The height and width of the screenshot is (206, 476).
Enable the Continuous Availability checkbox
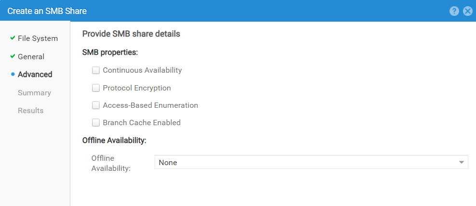(96, 70)
